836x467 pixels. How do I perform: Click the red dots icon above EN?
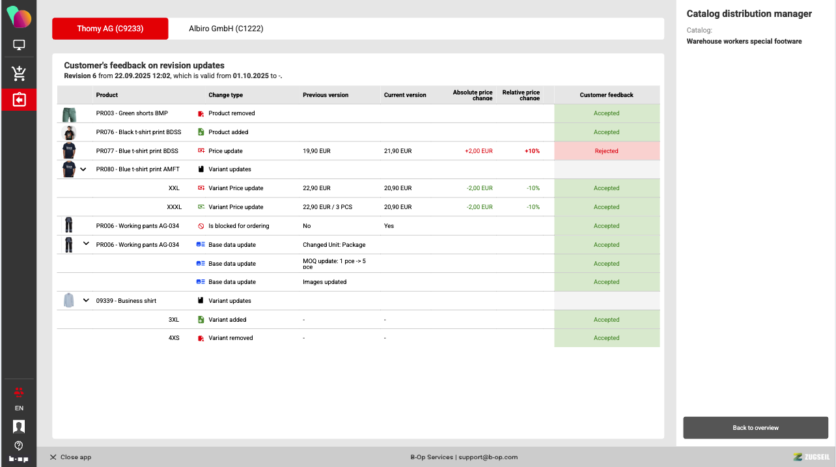point(19,392)
